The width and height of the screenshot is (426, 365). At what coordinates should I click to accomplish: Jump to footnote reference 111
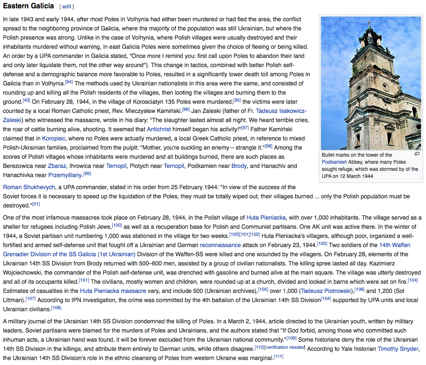(x=278, y=357)
